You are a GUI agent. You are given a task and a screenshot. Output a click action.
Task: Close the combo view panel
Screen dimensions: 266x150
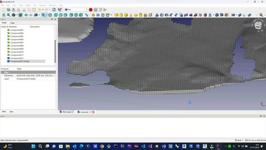pos(55,20)
